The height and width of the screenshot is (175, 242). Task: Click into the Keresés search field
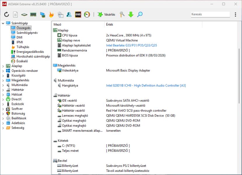click(210, 14)
